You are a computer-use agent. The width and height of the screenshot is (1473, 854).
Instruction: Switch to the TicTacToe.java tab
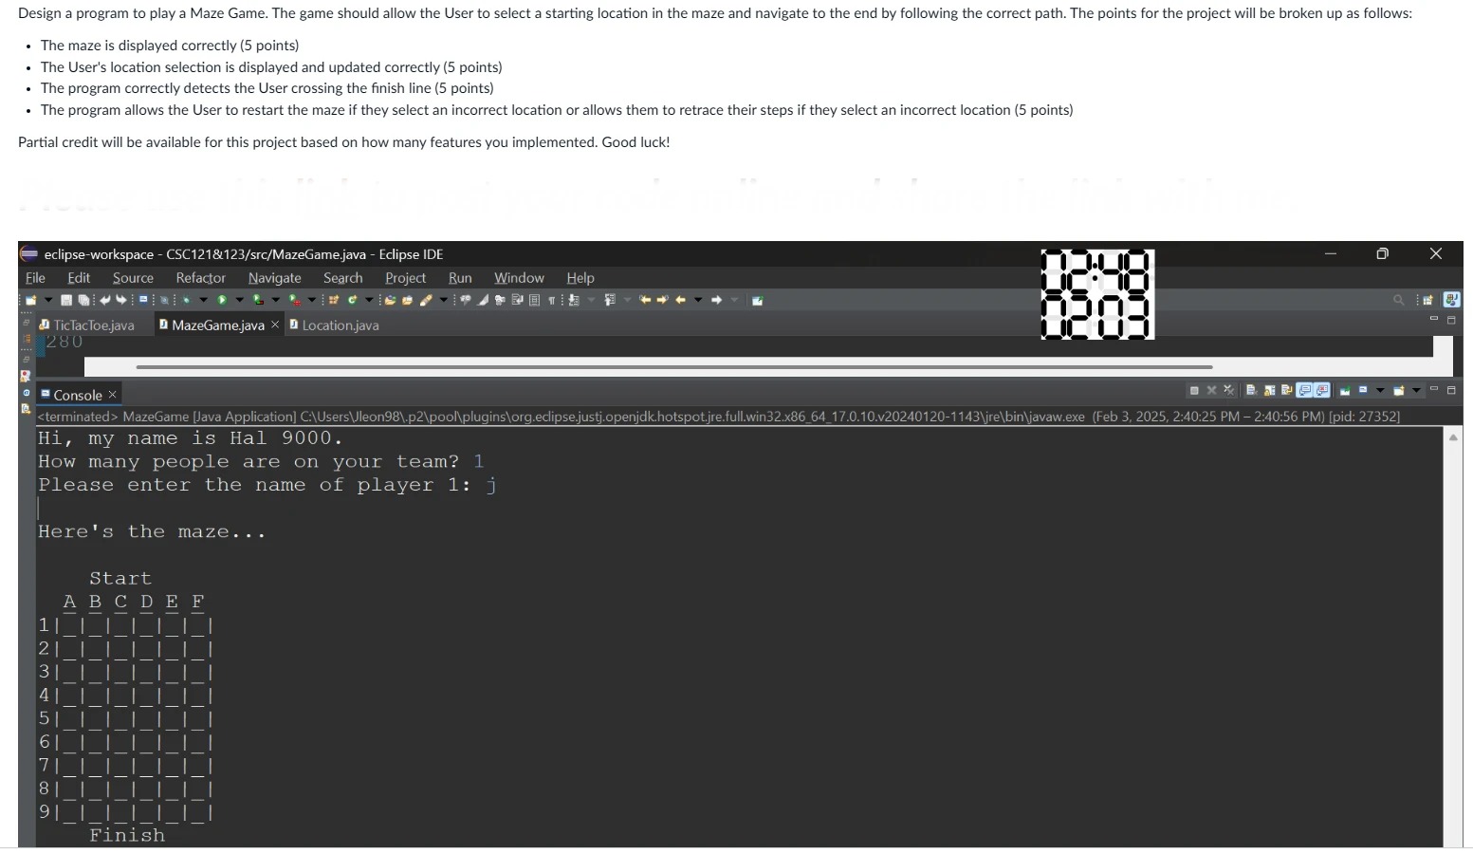click(92, 325)
